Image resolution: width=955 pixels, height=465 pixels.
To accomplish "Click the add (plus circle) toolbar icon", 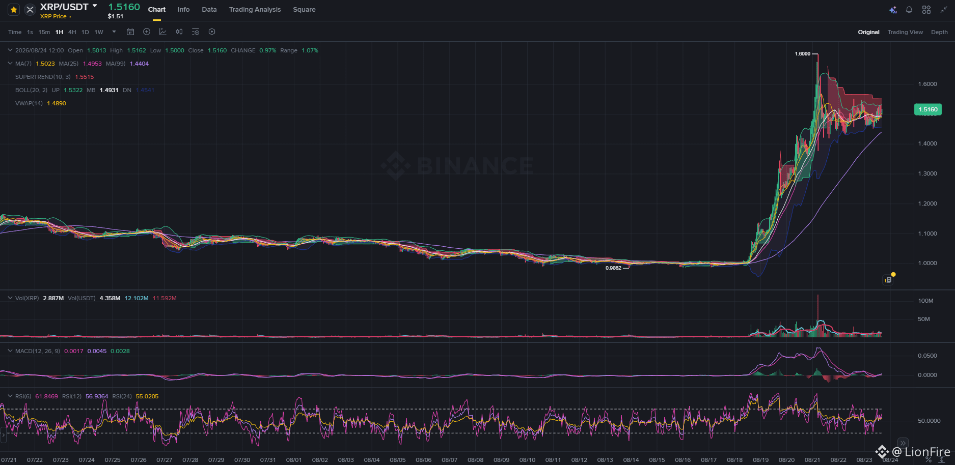I will [147, 32].
